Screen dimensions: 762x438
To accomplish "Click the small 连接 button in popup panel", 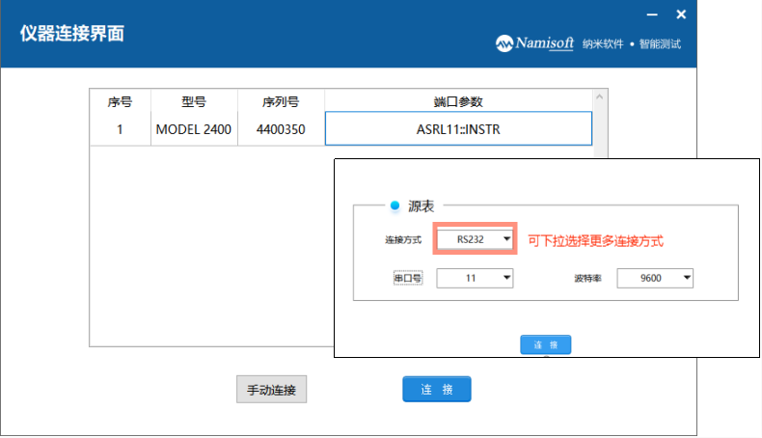I will tap(545, 344).
